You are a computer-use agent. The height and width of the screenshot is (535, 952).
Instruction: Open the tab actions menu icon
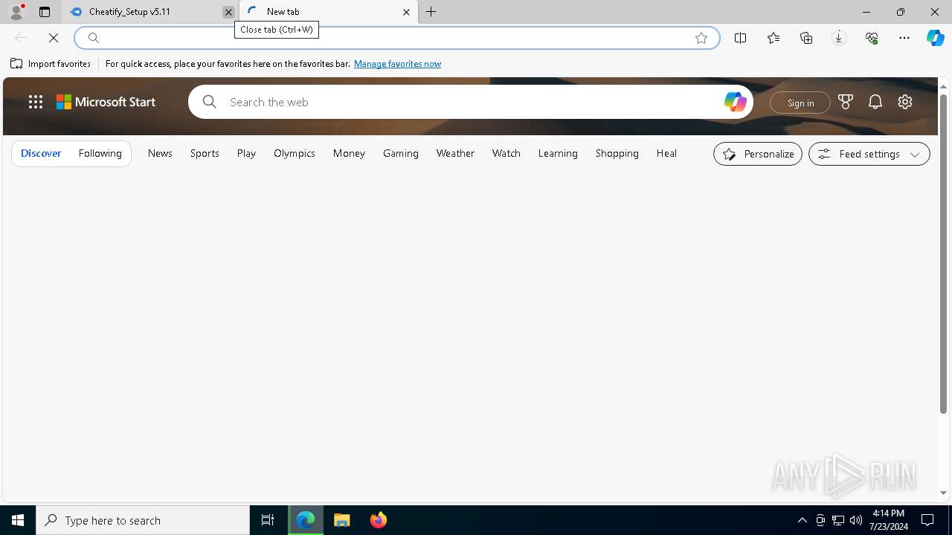(45, 12)
